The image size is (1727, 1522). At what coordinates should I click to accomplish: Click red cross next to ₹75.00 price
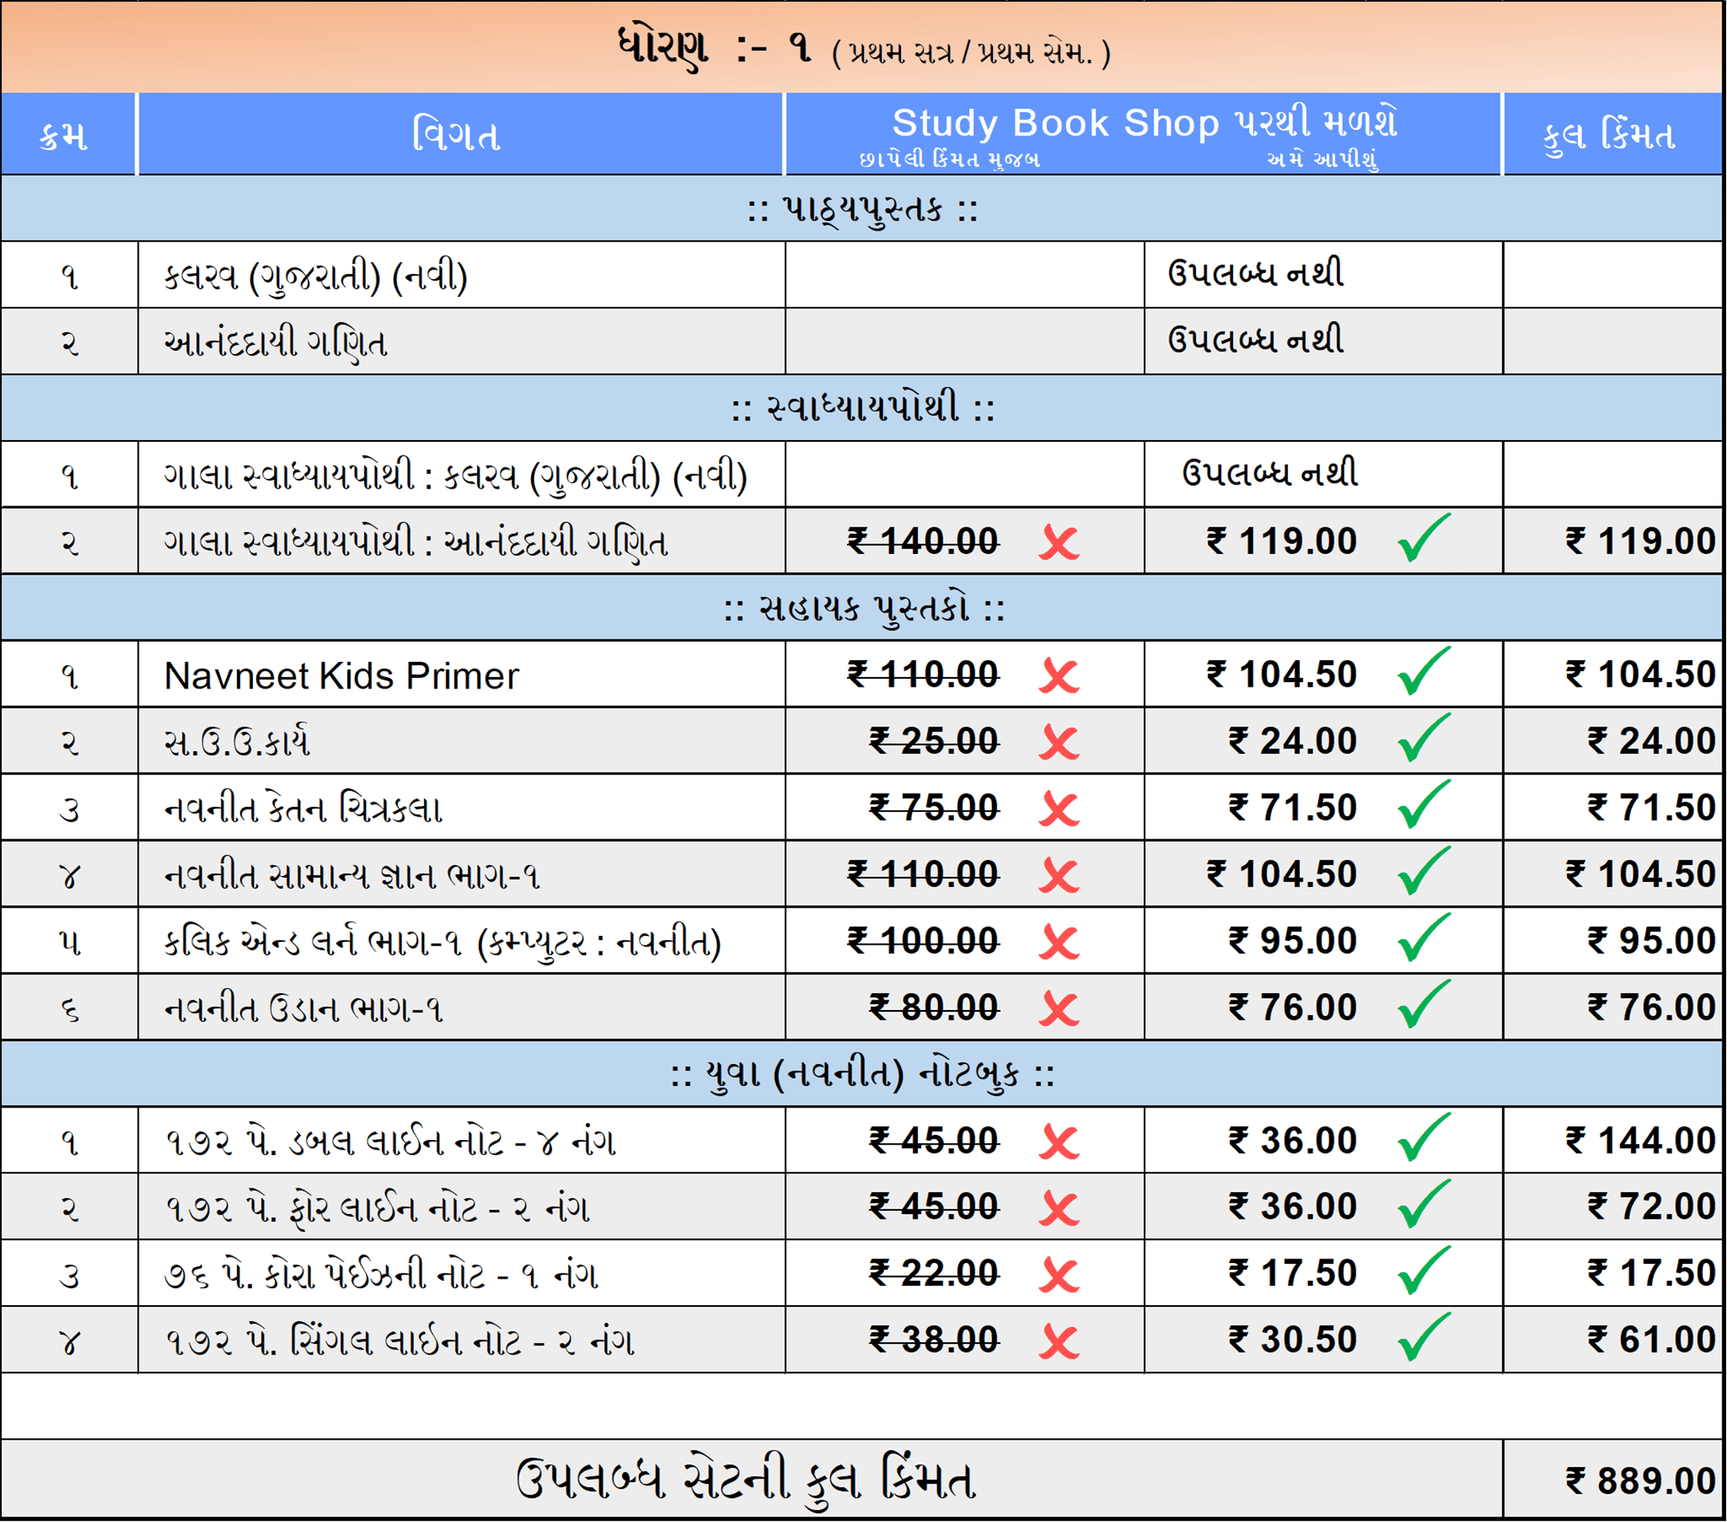pos(1059,809)
